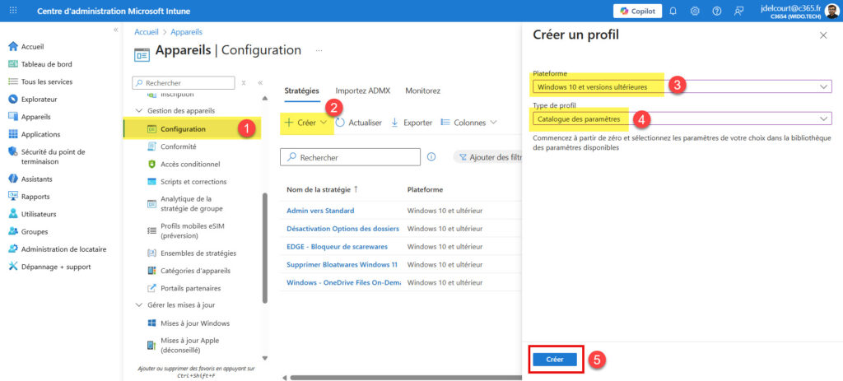Click the Copilot button in header
843x381 pixels.
pyautogui.click(x=637, y=11)
